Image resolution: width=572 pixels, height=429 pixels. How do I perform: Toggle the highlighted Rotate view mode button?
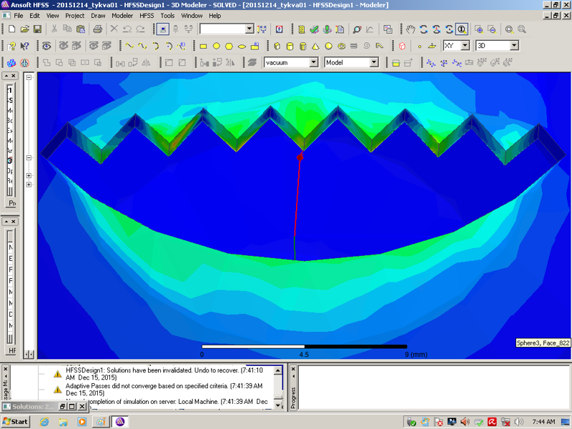click(462, 29)
